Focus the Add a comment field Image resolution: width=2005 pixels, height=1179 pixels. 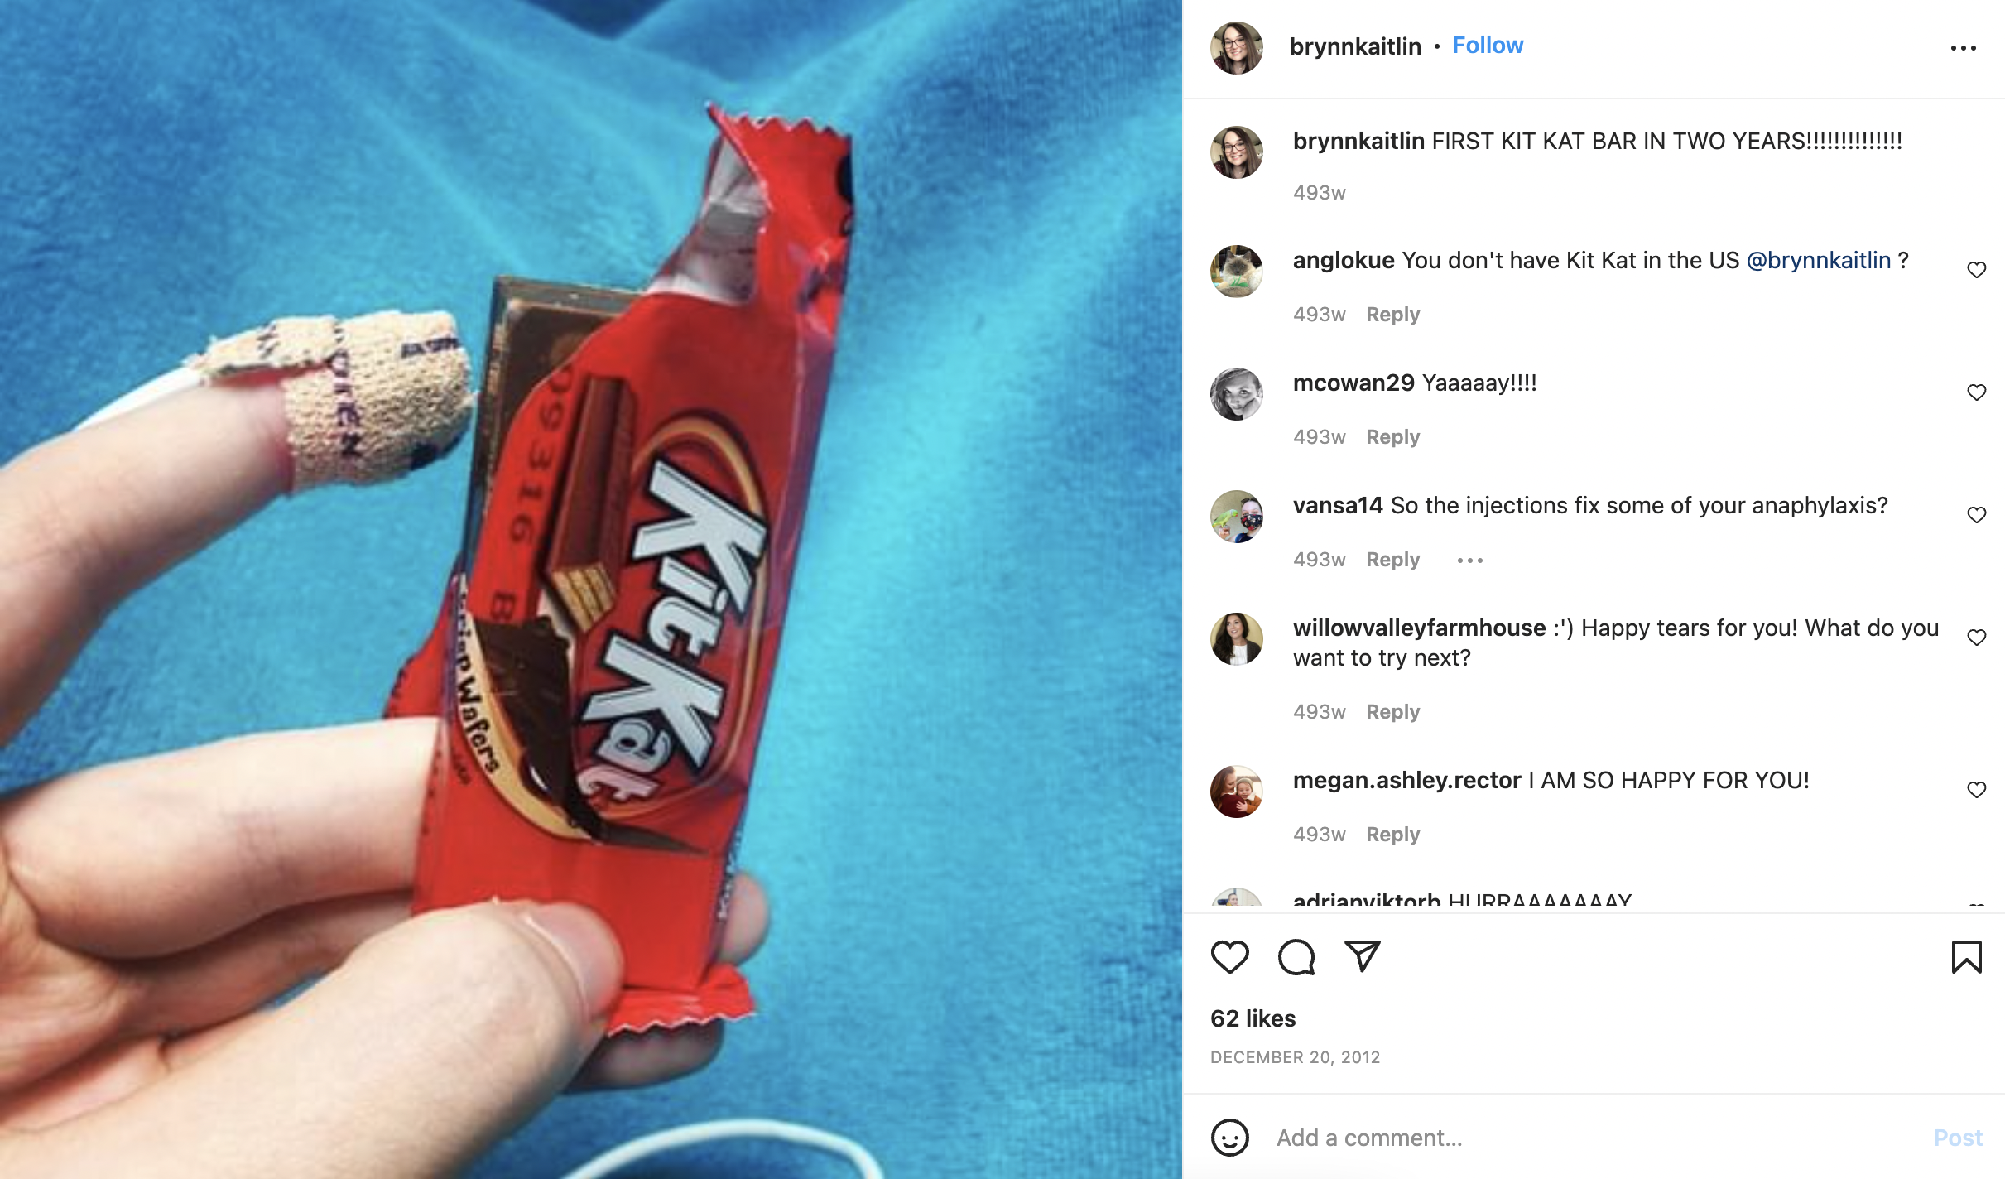click(x=1594, y=1138)
